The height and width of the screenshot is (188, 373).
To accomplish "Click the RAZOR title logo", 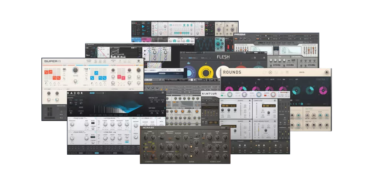I will [75, 93].
